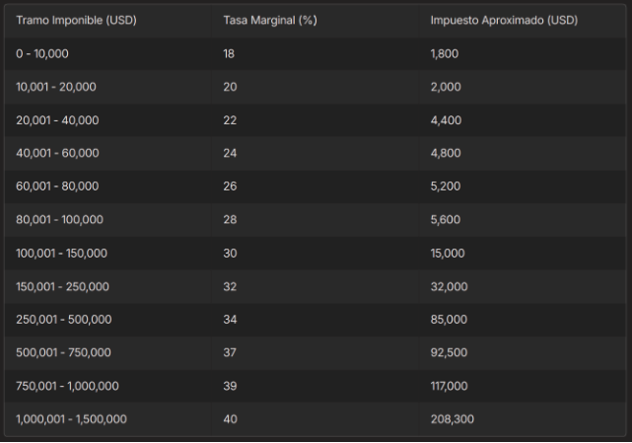This screenshot has height=443, width=632.
Task: Click the Impuesto Aproximado (USD) column header
Action: pyautogui.click(x=504, y=21)
